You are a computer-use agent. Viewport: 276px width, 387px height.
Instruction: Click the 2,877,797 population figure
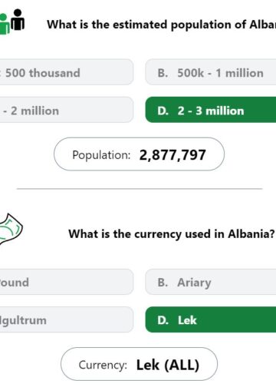point(172,155)
